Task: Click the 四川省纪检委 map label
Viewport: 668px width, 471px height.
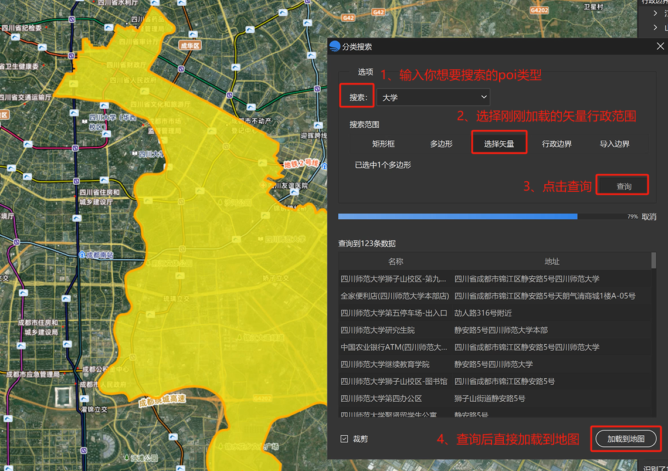Action: pos(21,28)
